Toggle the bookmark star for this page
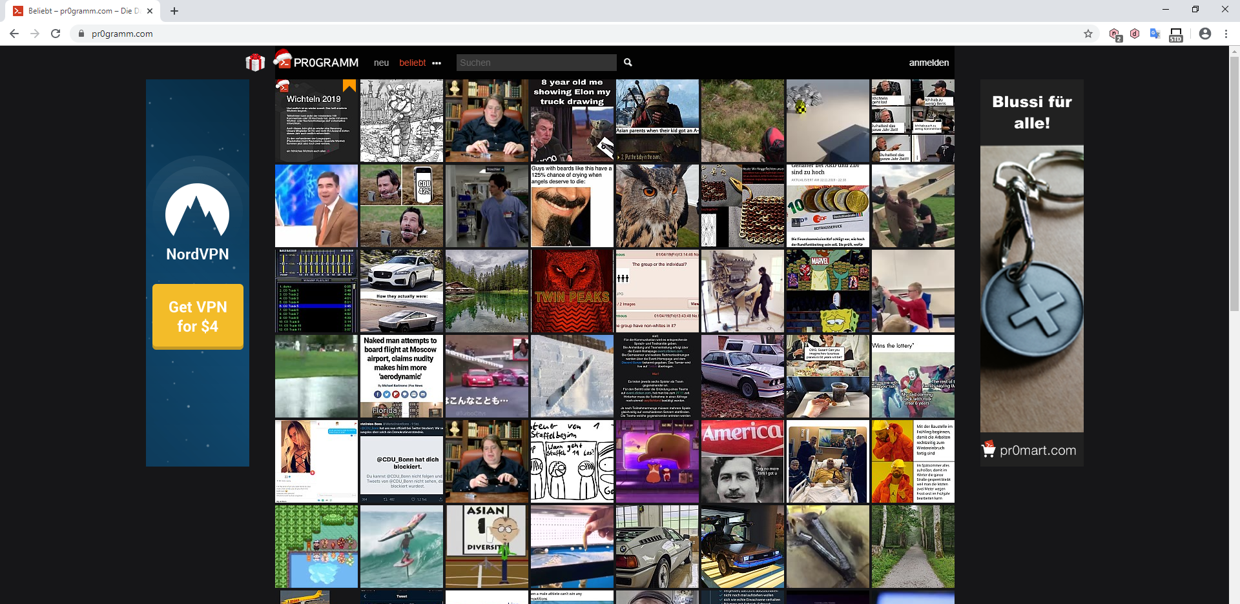 pyautogui.click(x=1088, y=34)
